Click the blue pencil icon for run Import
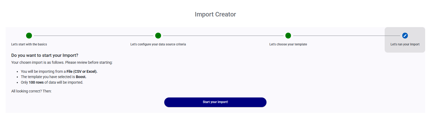 [405, 36]
